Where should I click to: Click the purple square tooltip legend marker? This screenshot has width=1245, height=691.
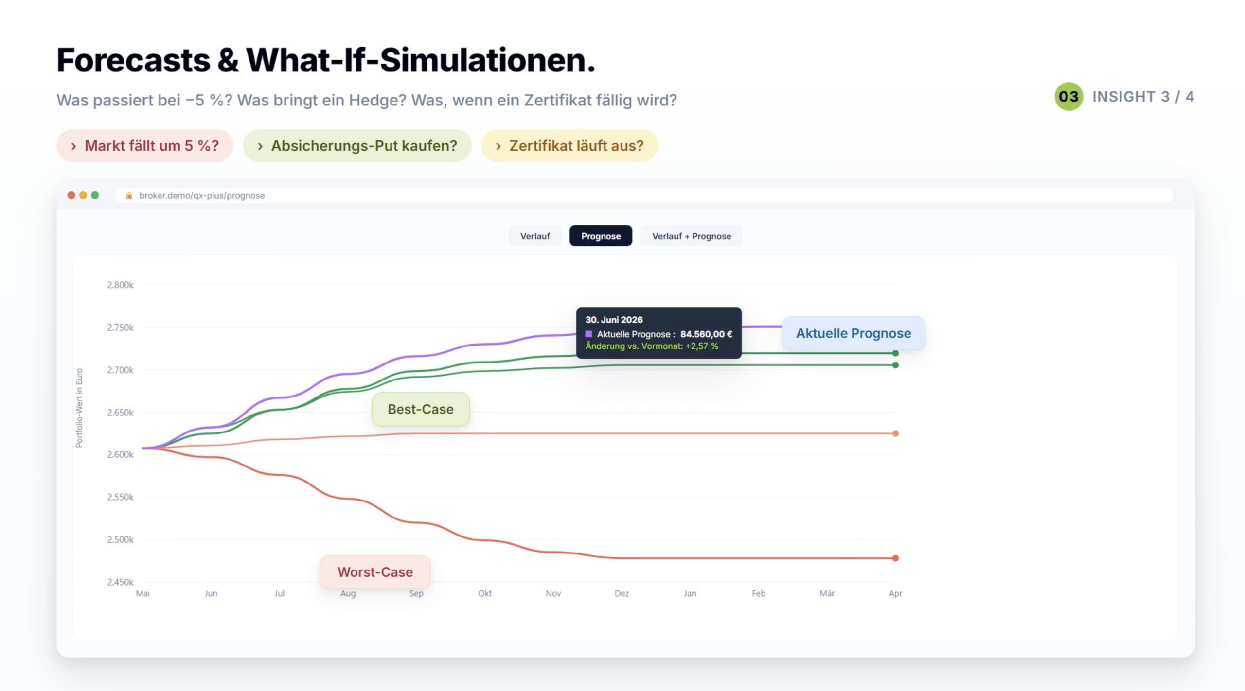(x=588, y=334)
